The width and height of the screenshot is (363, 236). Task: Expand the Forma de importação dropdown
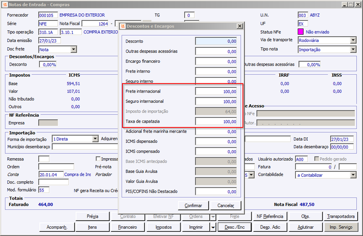(x=95, y=139)
